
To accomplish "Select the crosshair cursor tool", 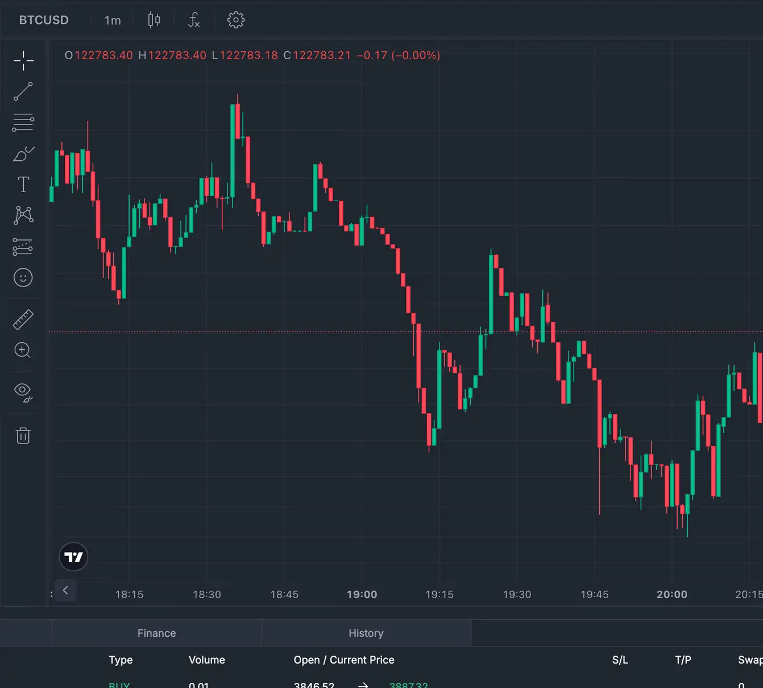I will [x=23, y=60].
